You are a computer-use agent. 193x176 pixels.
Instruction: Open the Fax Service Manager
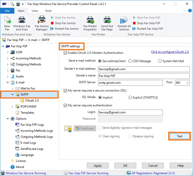[x=42, y=23]
